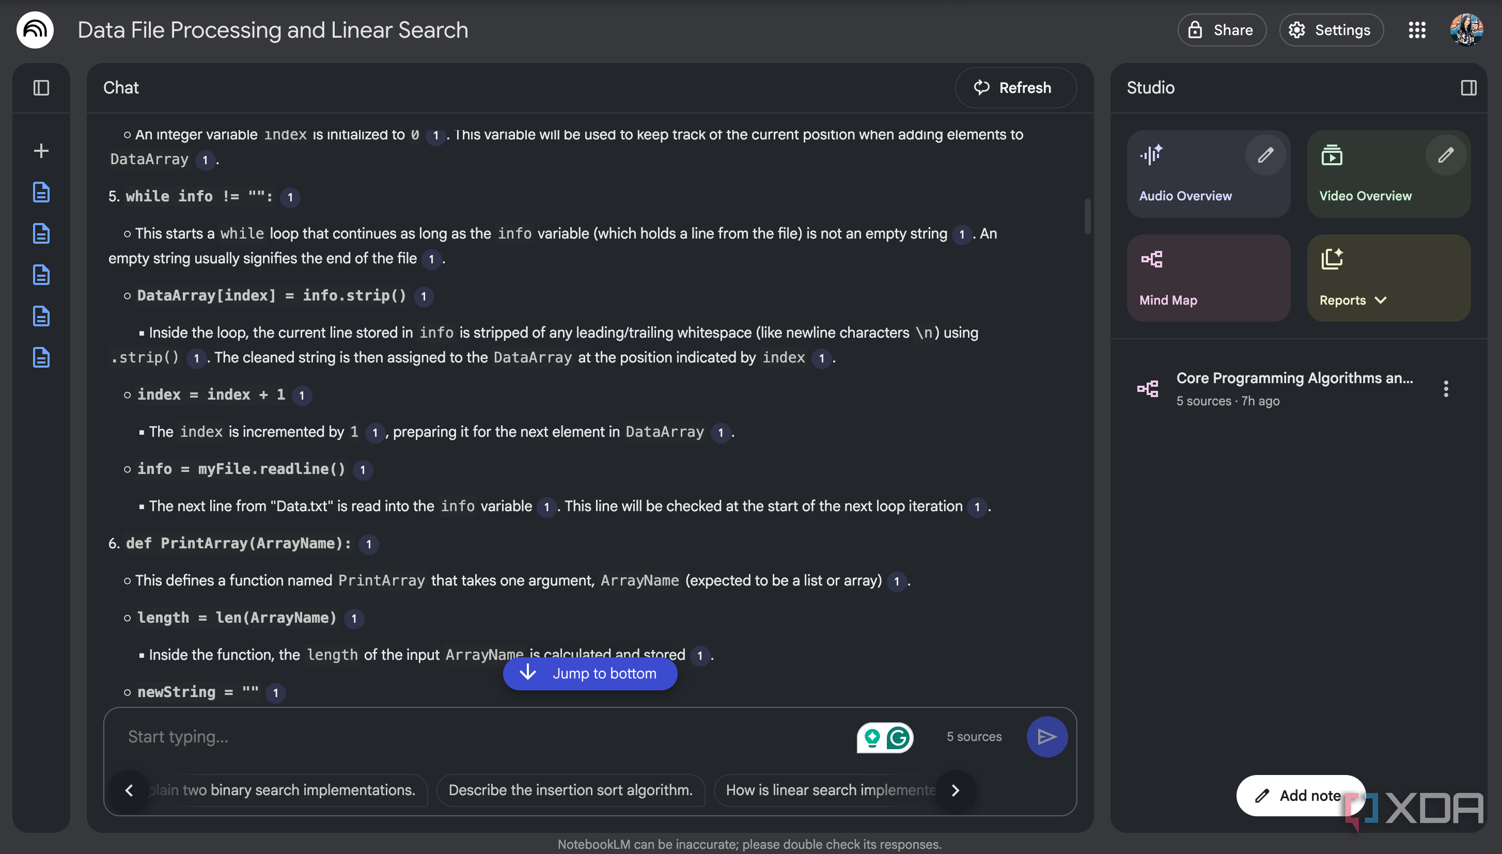Click citation 1 after 'info = myFile.readline()'
This screenshot has width=1502, height=854.
tap(363, 470)
